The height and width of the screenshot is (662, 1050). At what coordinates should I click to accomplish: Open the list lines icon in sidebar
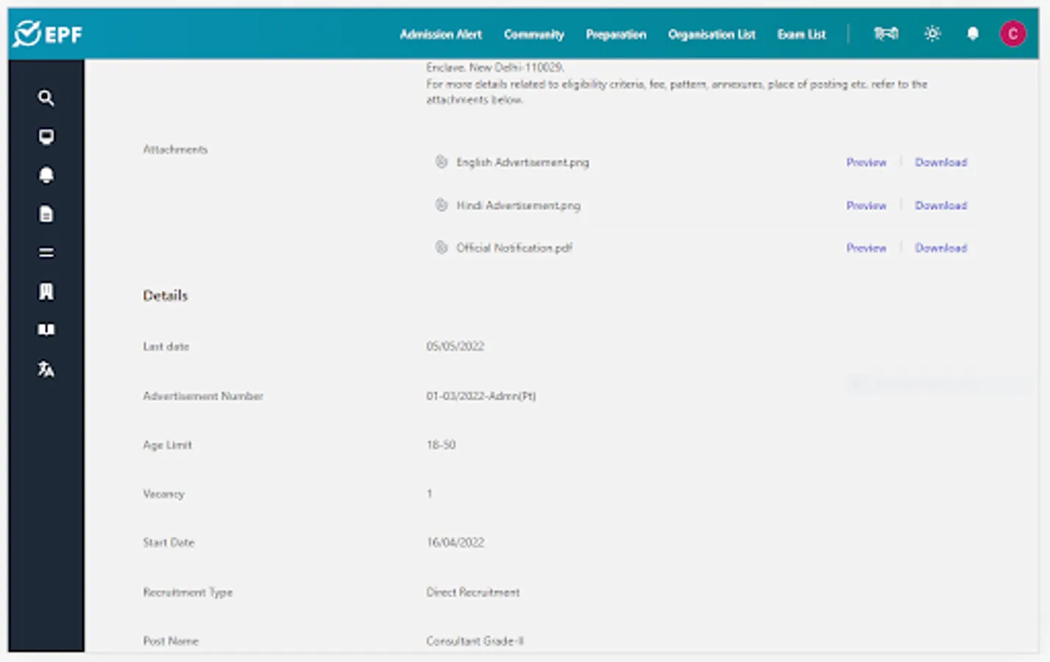(x=46, y=253)
